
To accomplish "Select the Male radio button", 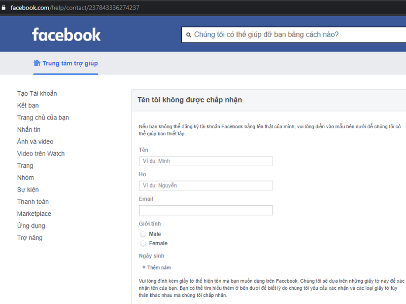I will click(143, 234).
